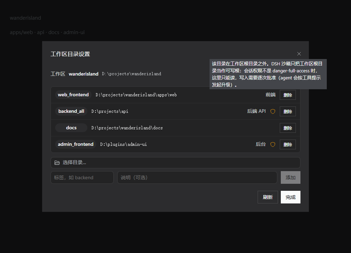This screenshot has width=351, height=253.
Task: Click the 添加 add button
Action: click(291, 177)
